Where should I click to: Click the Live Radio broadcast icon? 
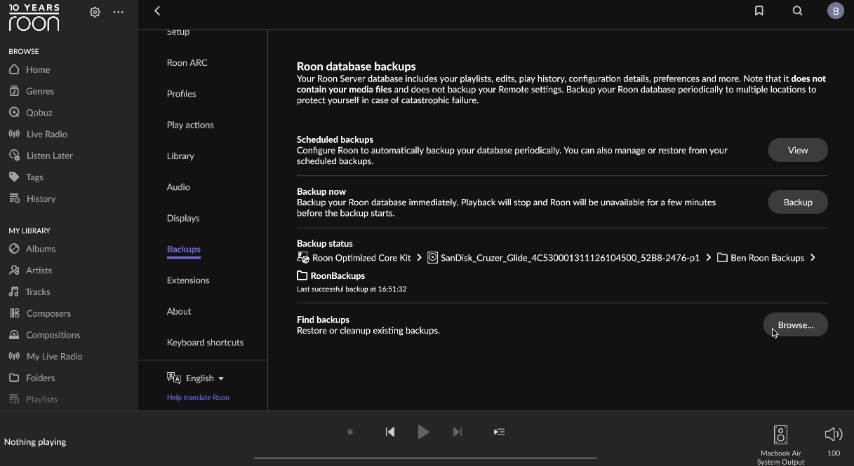point(14,134)
